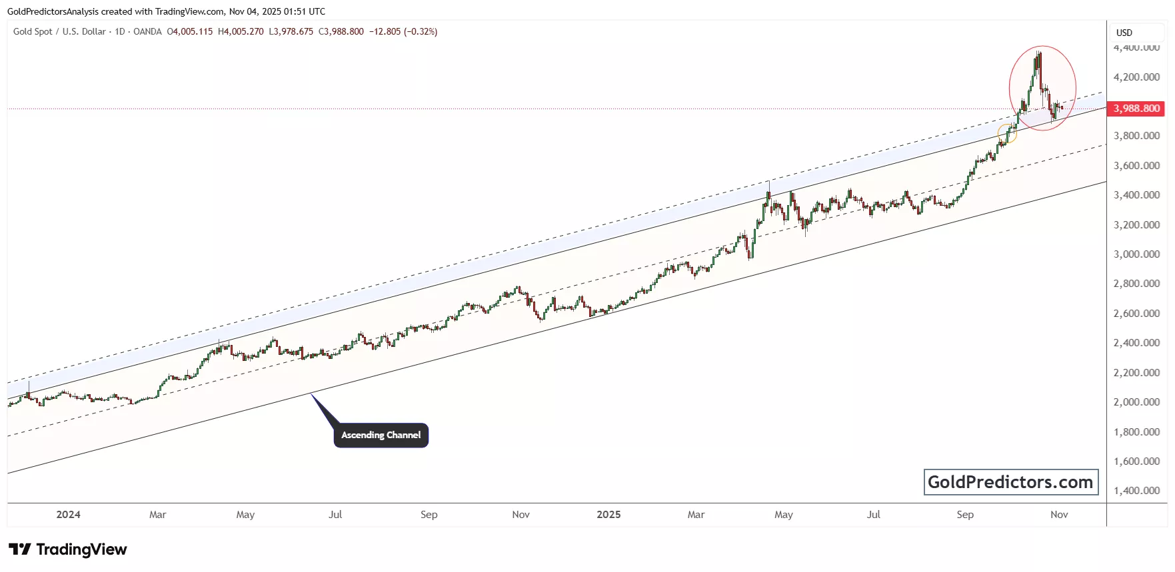Image resolution: width=1175 pixels, height=572 pixels.
Task: Click the 2025 label on the time axis
Action: 608,515
